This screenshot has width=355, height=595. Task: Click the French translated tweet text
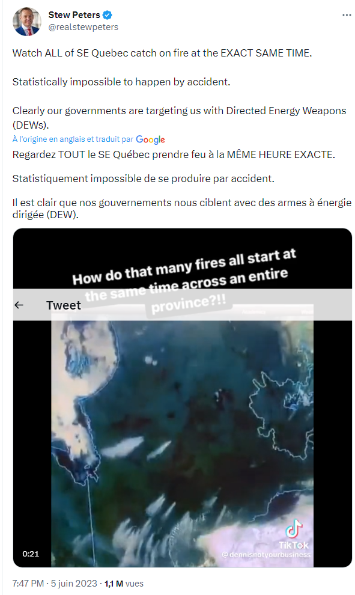point(182,185)
